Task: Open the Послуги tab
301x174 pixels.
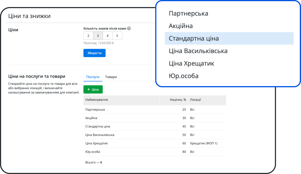Action: (x=93, y=77)
